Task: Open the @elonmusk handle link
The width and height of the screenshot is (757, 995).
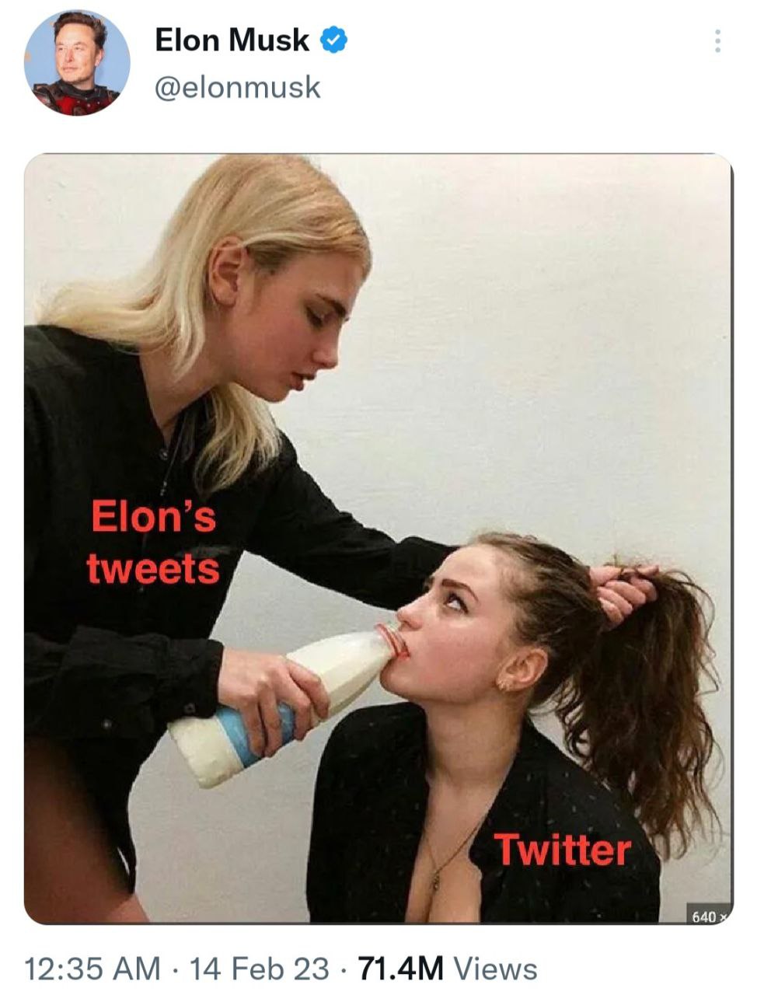Action: pyautogui.click(x=238, y=86)
